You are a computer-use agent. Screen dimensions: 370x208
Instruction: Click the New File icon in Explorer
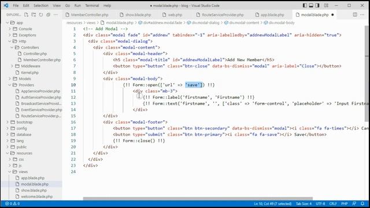26,14
